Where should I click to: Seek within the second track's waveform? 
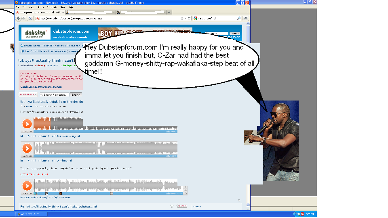[x=105, y=148]
